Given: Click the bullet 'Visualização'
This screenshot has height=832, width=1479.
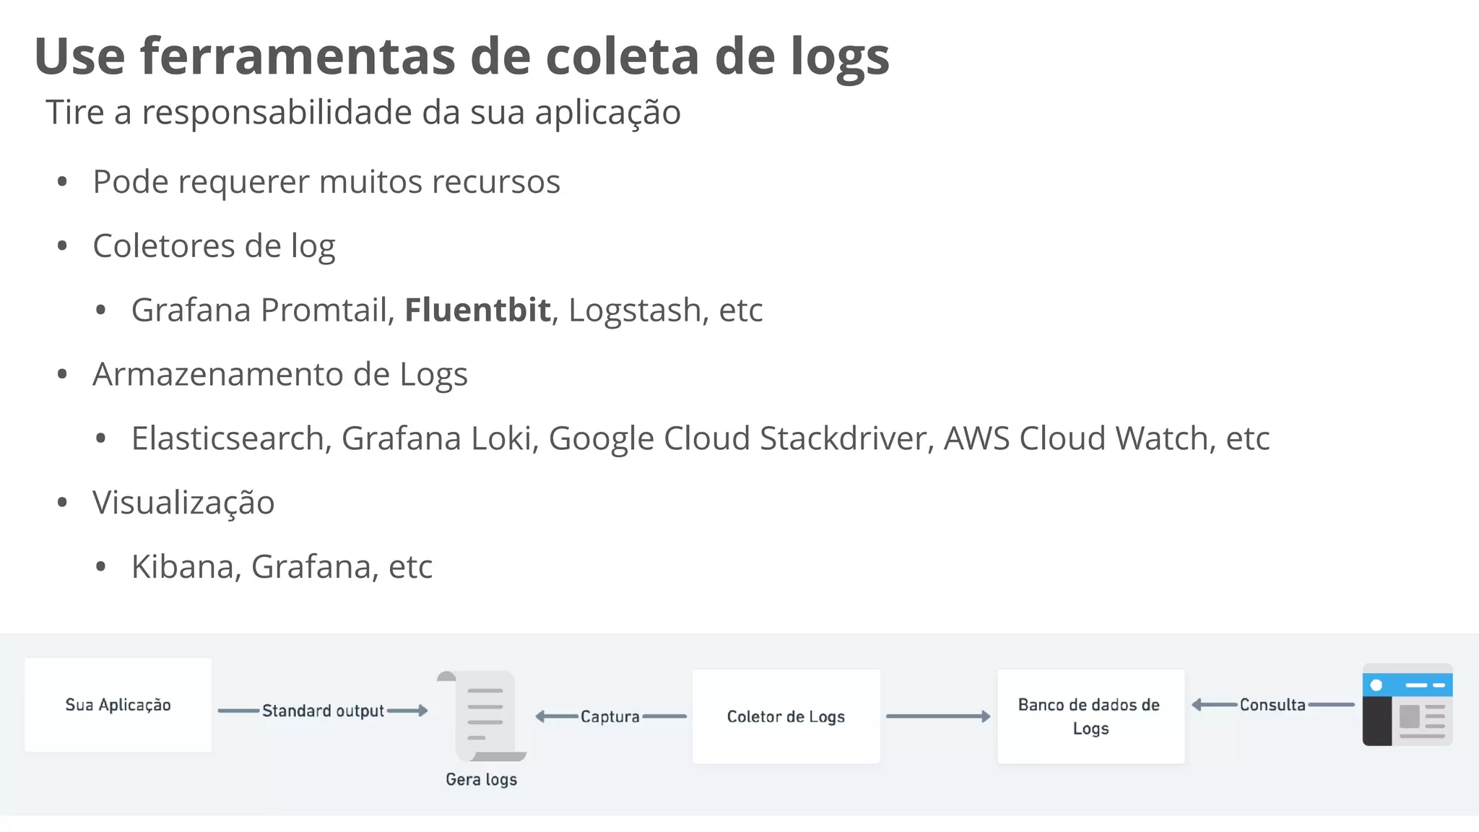Looking at the screenshot, I should click(183, 503).
